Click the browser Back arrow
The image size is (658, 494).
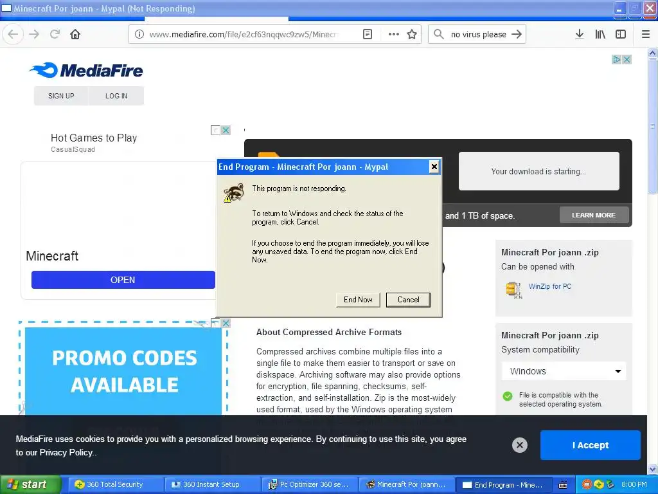point(13,34)
